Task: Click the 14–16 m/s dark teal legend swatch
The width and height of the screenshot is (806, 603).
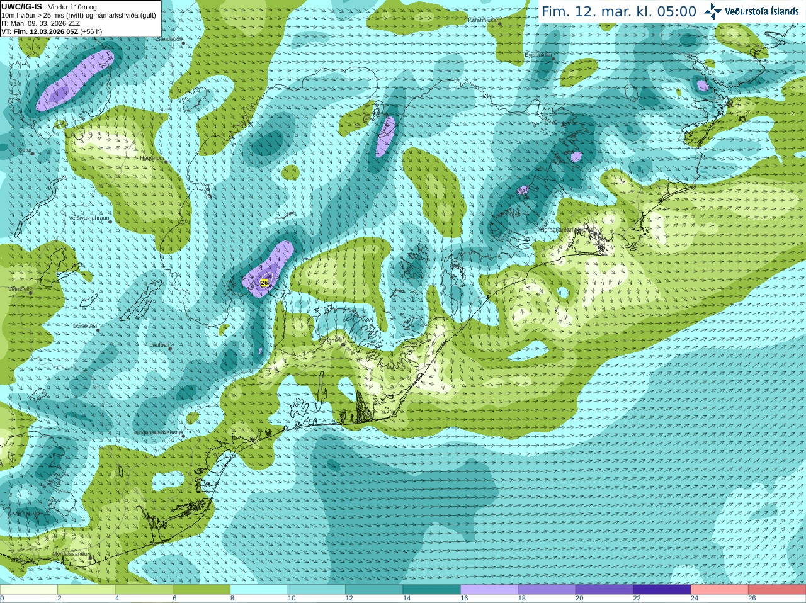Action: [x=432, y=590]
